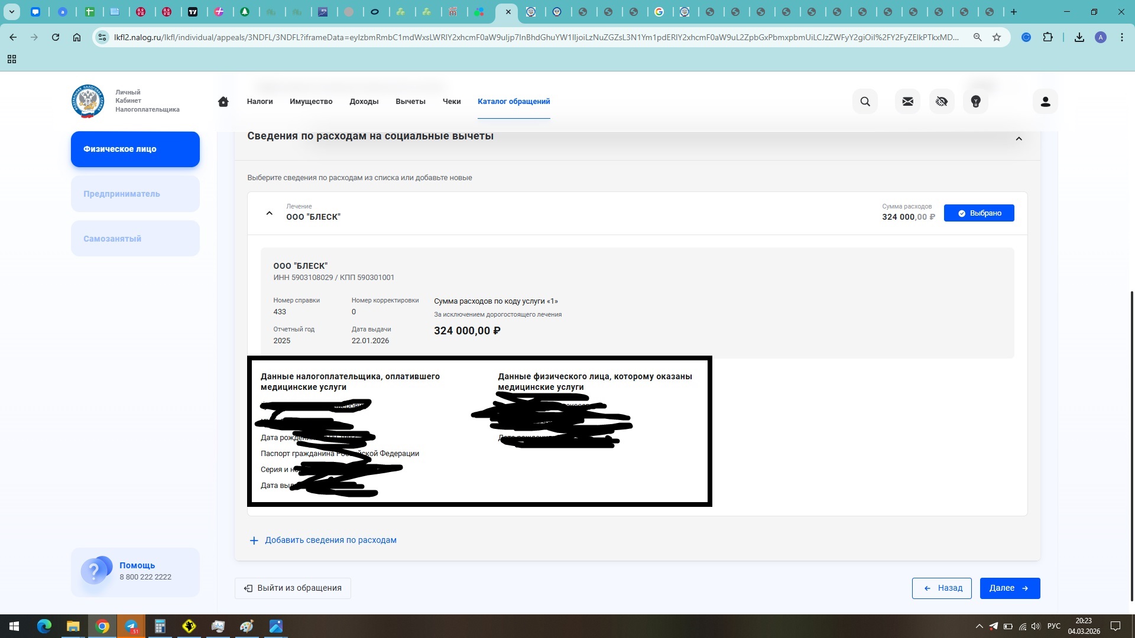
Task: Click Выйти из обращения button
Action: 293,588
